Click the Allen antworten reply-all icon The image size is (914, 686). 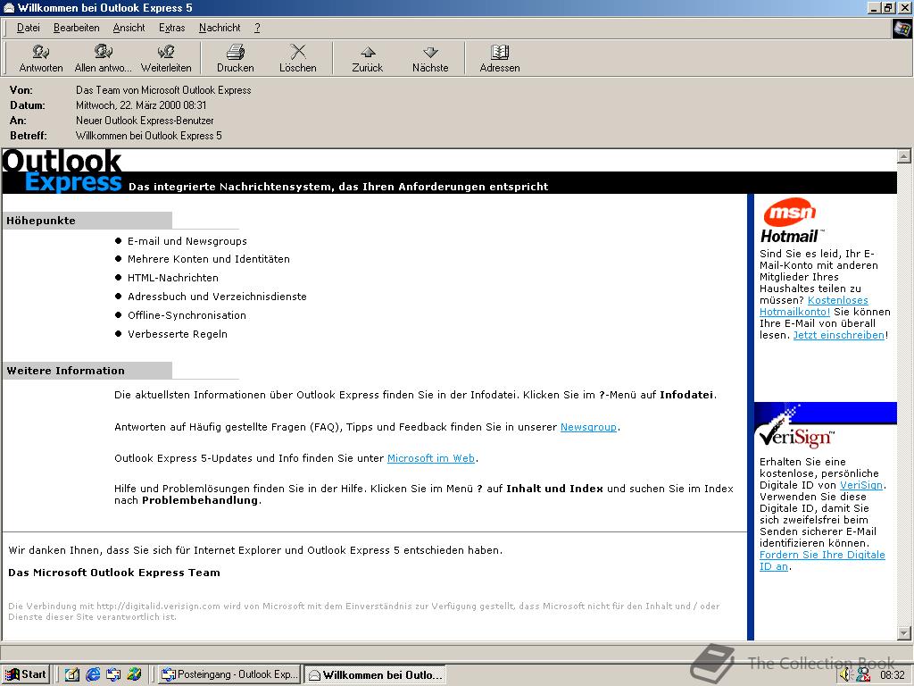click(x=104, y=58)
